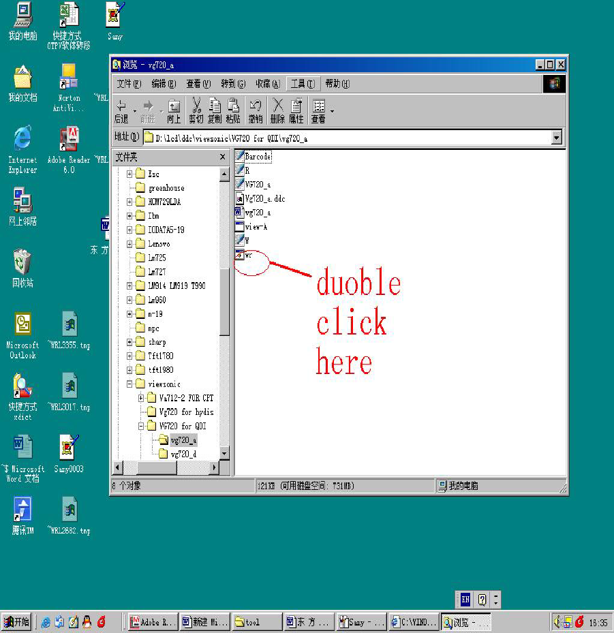This screenshot has width=614, height=633.
Task: Click the Paste (粘贴) toolbar icon
Action: 233,110
